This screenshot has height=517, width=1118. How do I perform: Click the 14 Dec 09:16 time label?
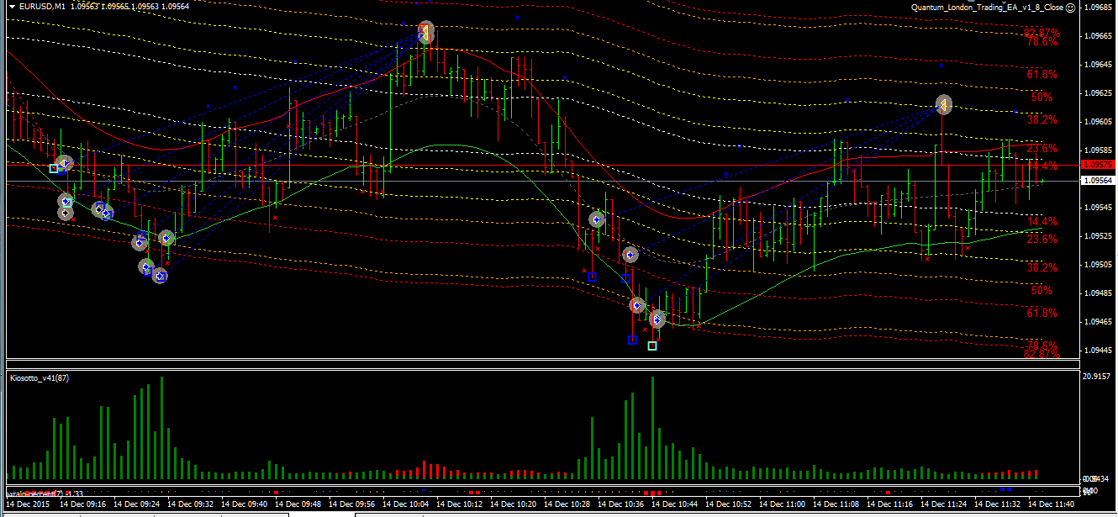(x=82, y=504)
